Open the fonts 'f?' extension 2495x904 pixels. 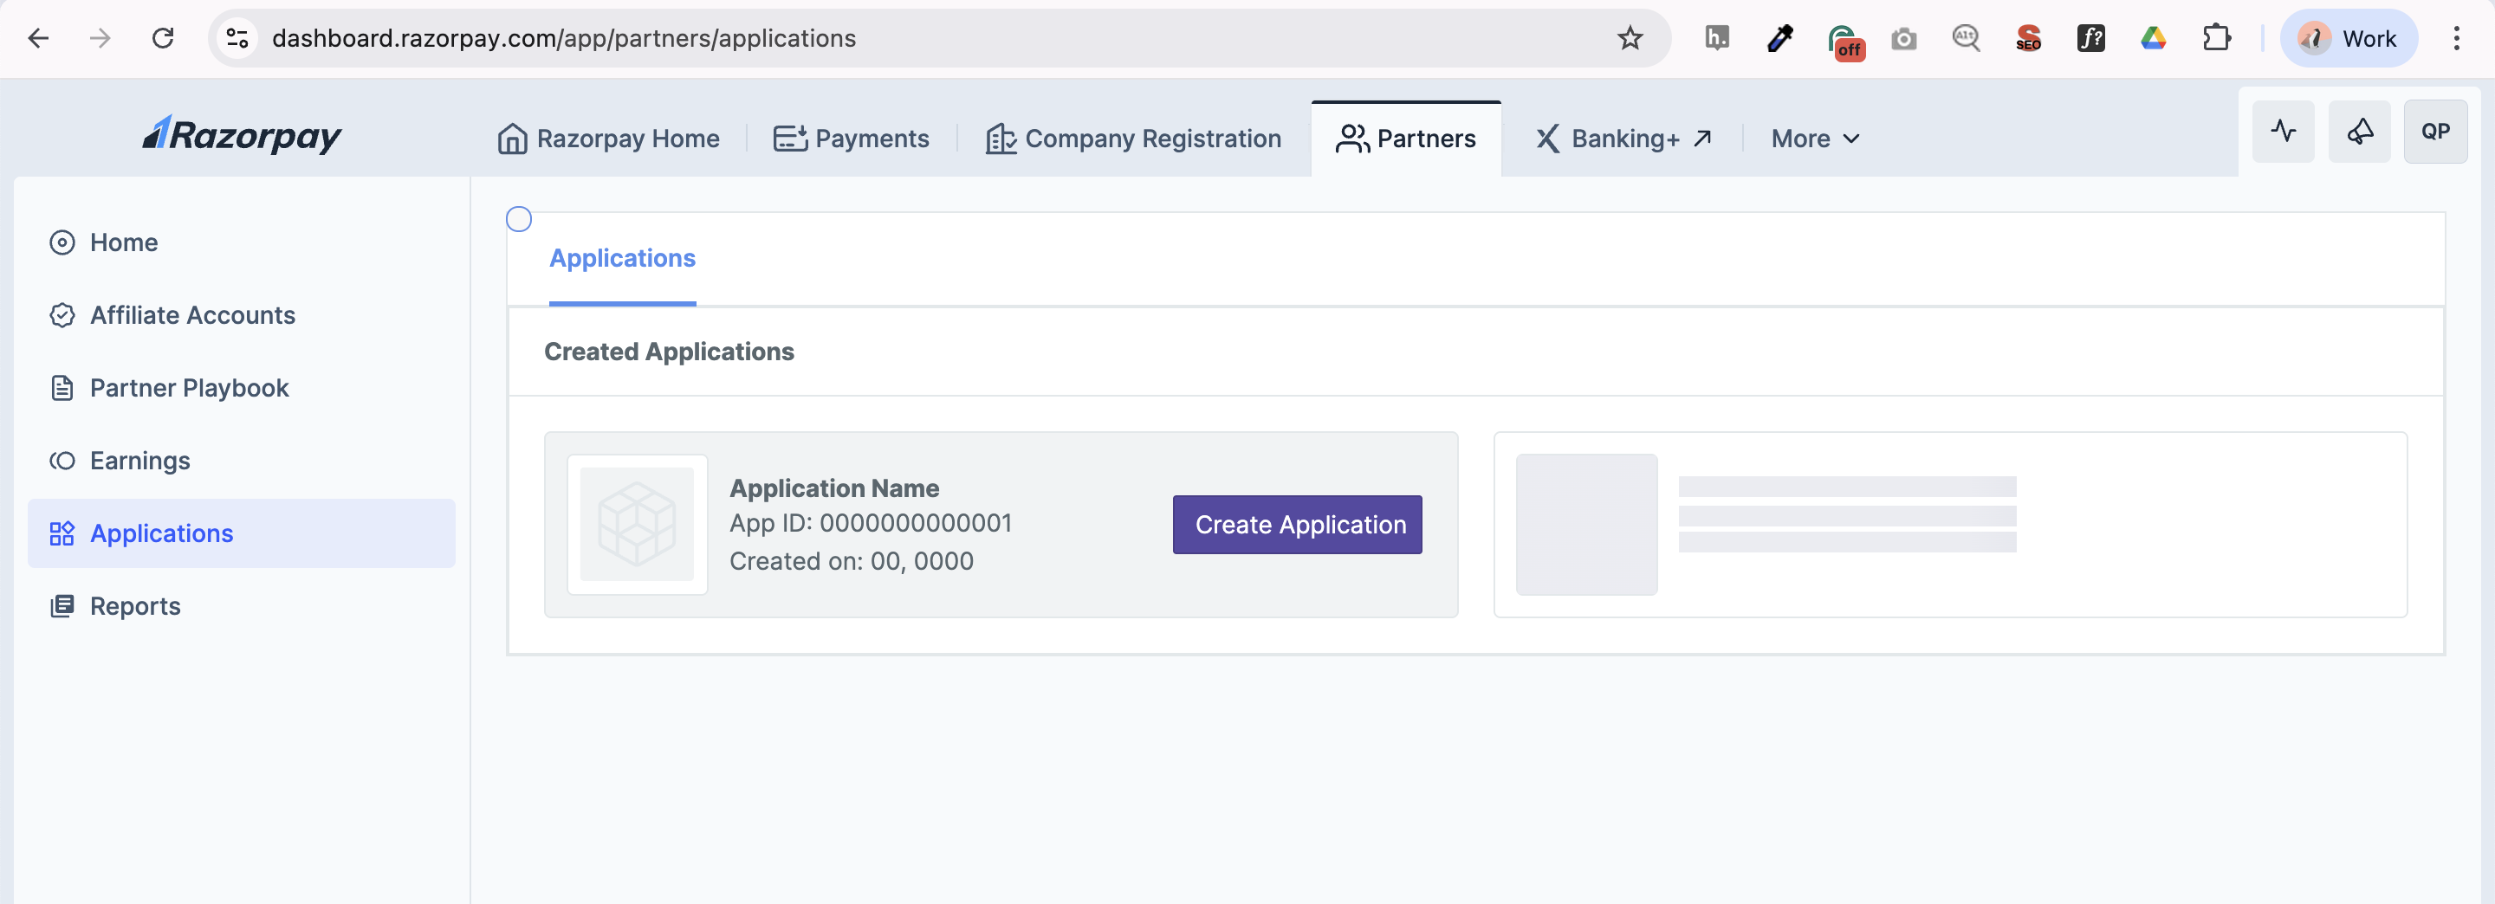(2091, 38)
